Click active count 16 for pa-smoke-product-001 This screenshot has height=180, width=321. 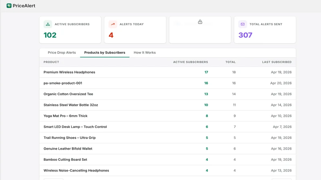206,83
